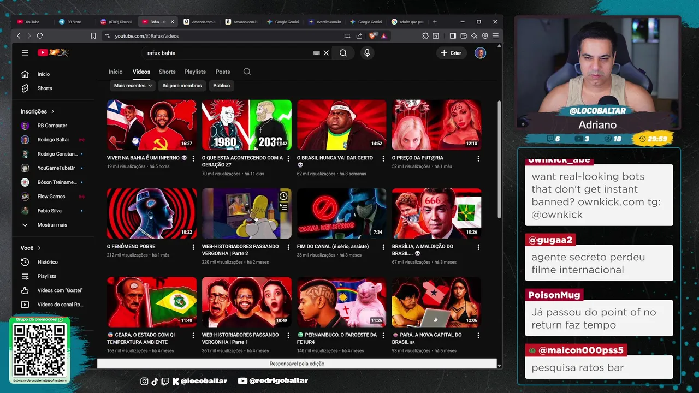Share this page from the address bar
Screen dimensions: 699x393
click(x=359, y=36)
